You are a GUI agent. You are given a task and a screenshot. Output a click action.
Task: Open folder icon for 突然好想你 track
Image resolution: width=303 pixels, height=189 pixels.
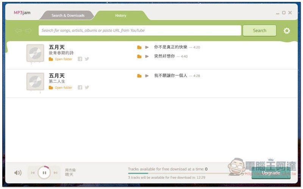coord(139,56)
